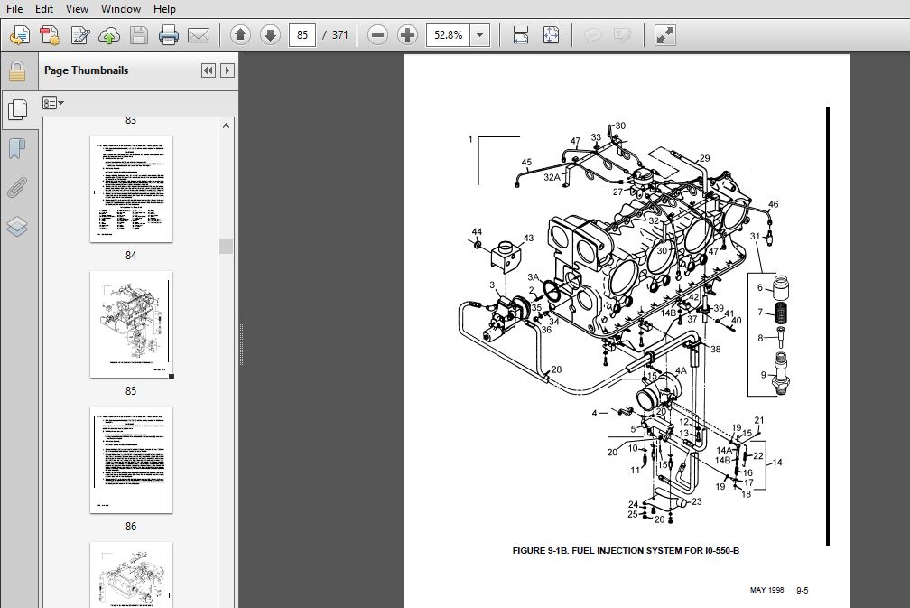Go to next page with down arrow
This screenshot has height=608, width=910.
coord(270,35)
